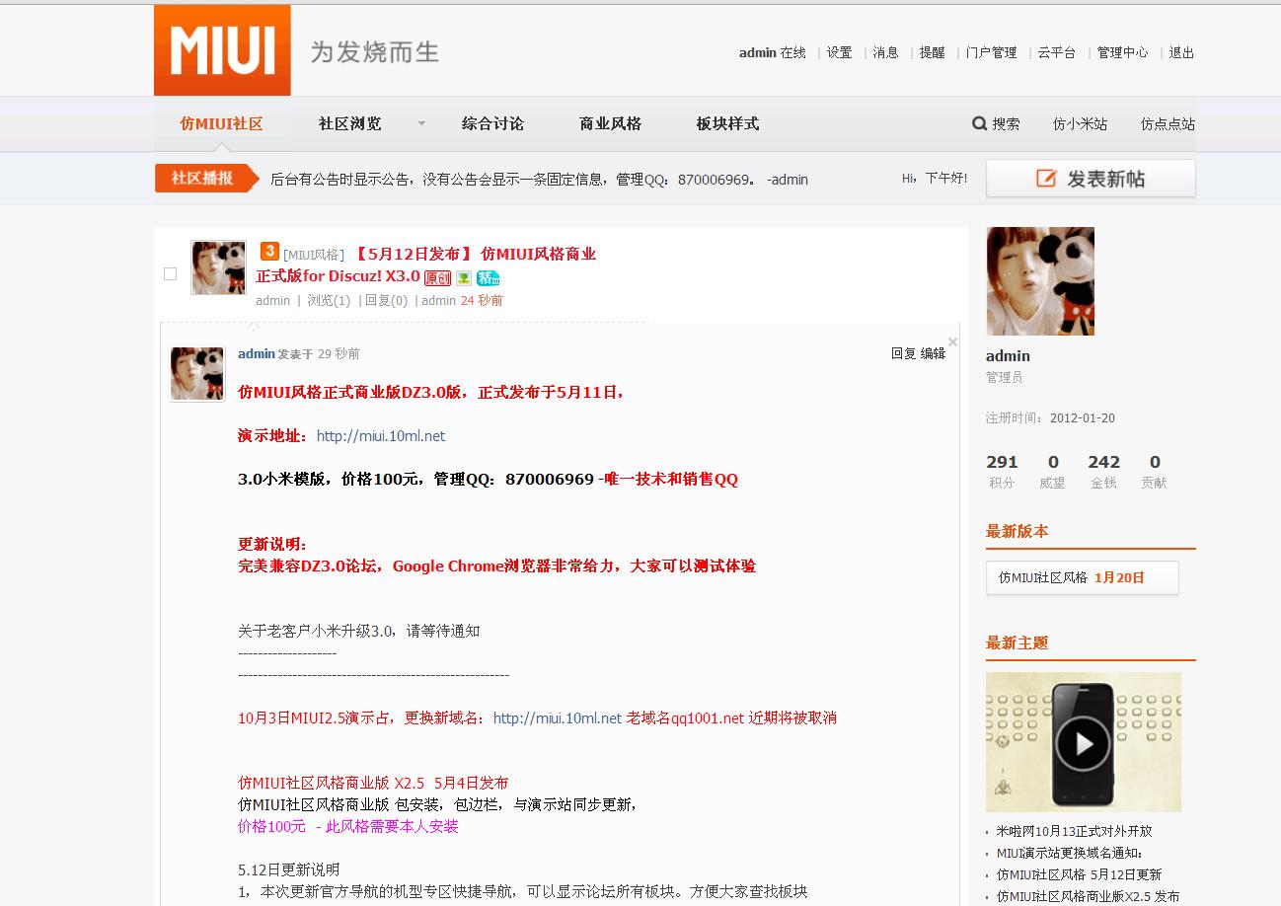
Task: Click 回复(0) under the thread title
Action: pos(386,300)
